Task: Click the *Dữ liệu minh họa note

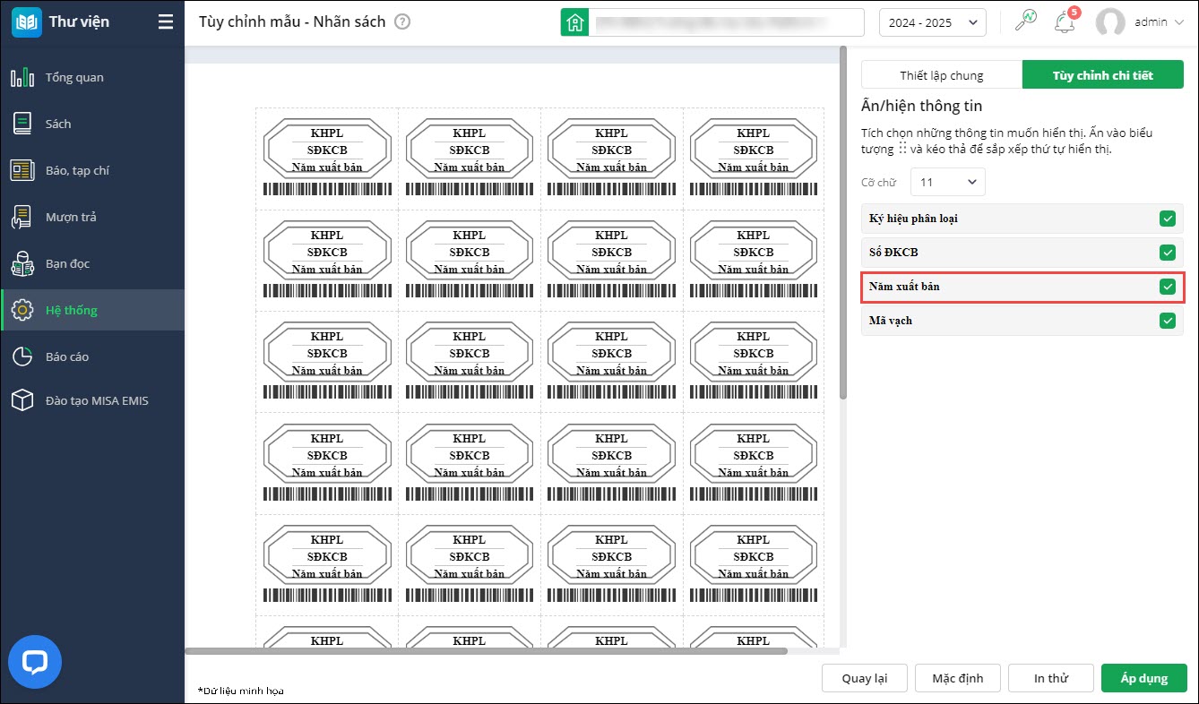Action: click(x=240, y=691)
